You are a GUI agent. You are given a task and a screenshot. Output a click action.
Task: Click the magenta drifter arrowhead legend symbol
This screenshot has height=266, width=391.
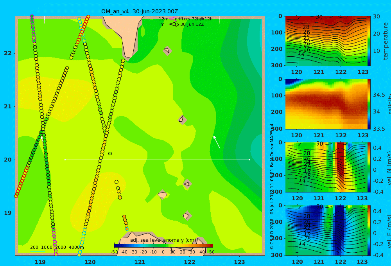172,19
